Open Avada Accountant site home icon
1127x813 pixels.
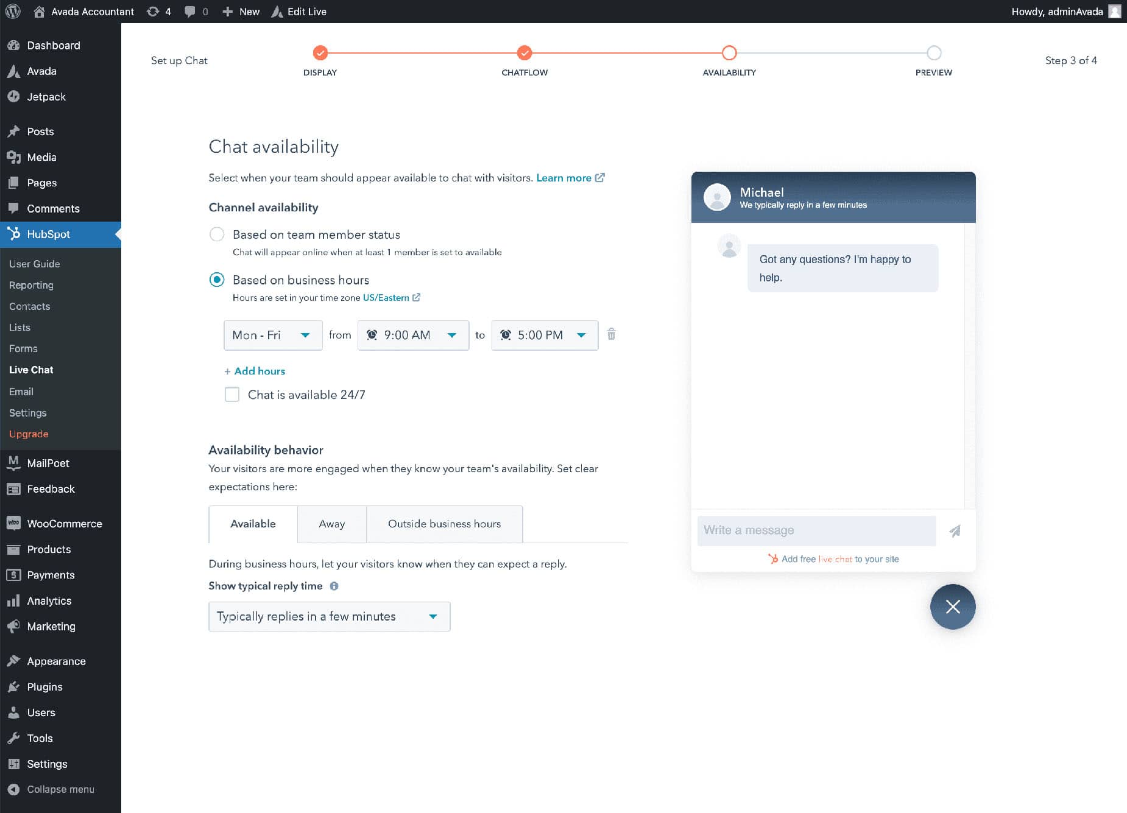click(39, 11)
